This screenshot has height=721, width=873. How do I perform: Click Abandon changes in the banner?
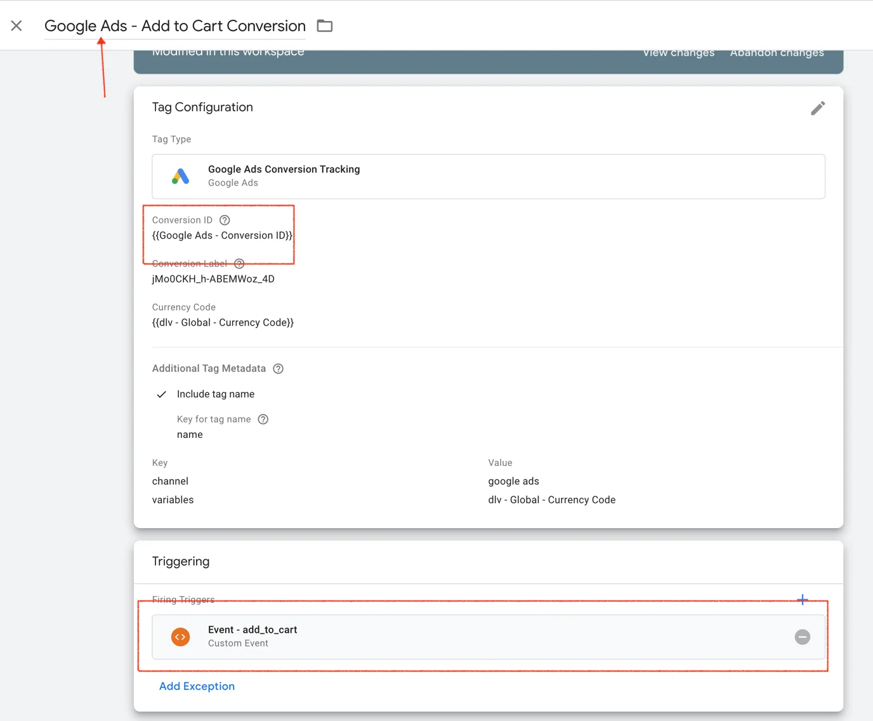coord(777,53)
